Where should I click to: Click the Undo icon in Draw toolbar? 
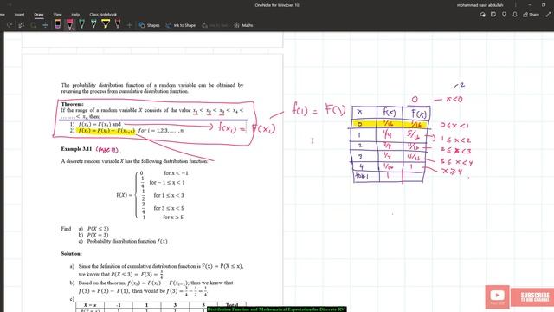point(10,25)
